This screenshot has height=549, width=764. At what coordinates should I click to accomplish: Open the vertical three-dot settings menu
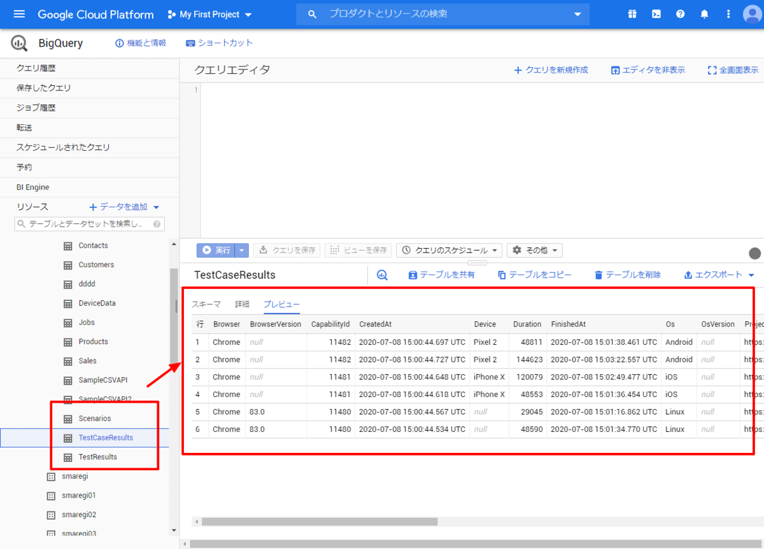pyautogui.click(x=728, y=14)
